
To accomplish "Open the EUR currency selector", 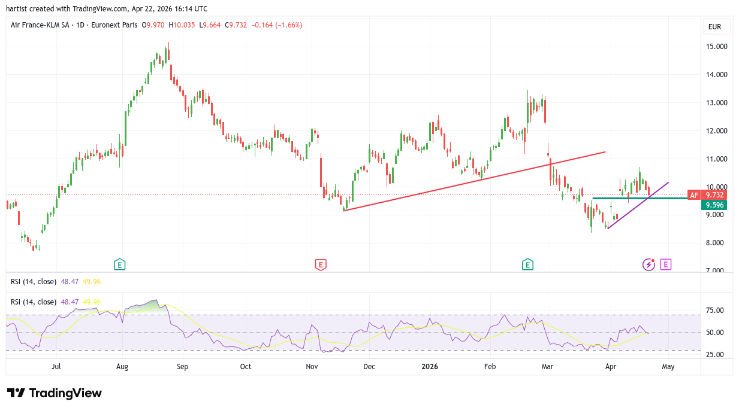I will 716,27.
